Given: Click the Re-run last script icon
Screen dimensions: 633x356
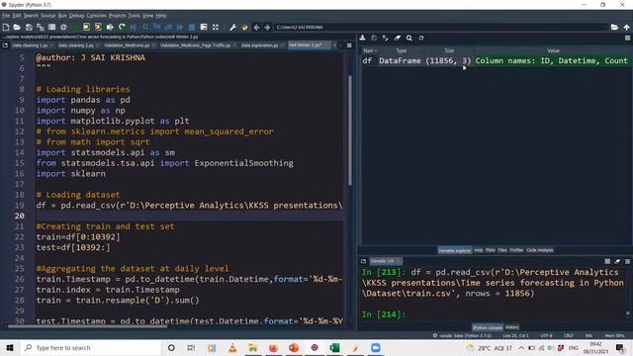Looking at the screenshot, I should point(122,27).
